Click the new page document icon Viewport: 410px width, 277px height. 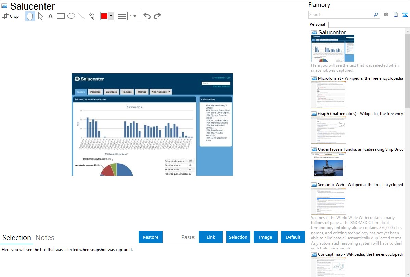(x=396, y=15)
